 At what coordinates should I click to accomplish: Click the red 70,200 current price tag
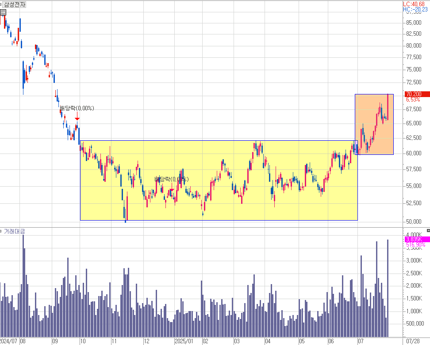(x=417, y=94)
